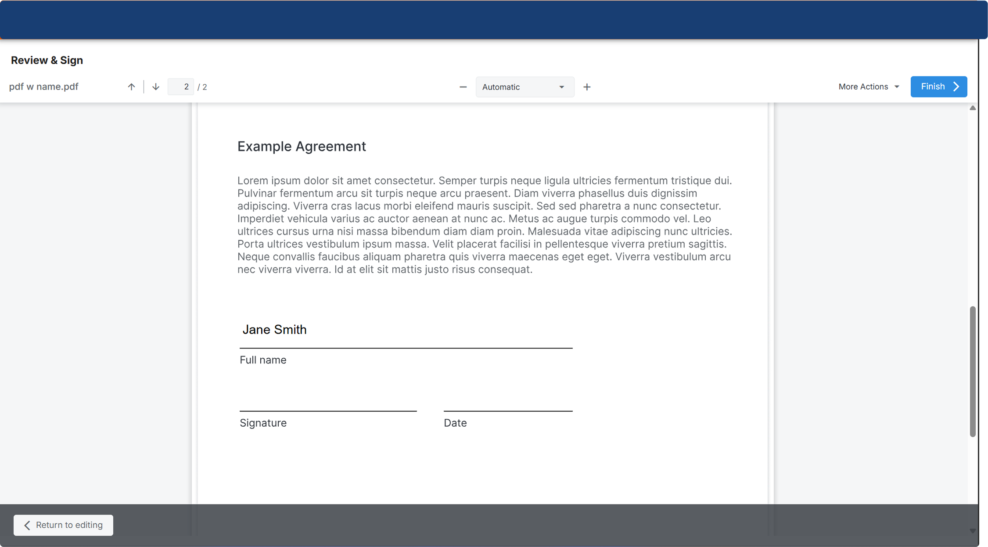This screenshot has height=547, width=988.
Task: Click scrollbar up arrow
Action: pos(973,108)
